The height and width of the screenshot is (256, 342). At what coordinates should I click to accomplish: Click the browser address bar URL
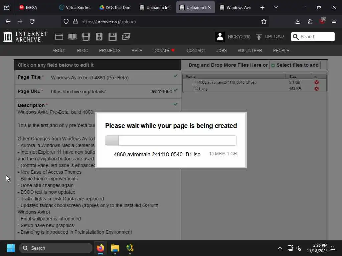(109, 22)
